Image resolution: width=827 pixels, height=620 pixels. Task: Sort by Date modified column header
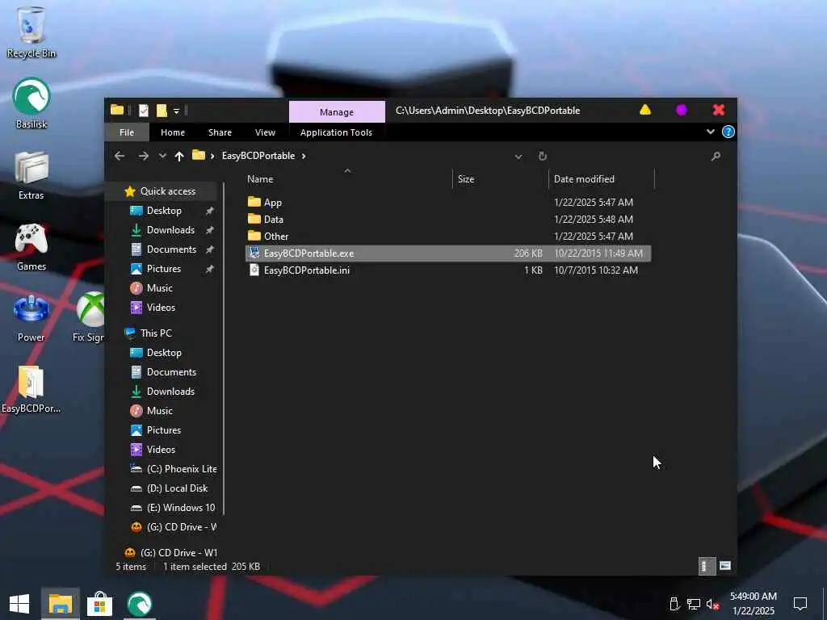584,179
